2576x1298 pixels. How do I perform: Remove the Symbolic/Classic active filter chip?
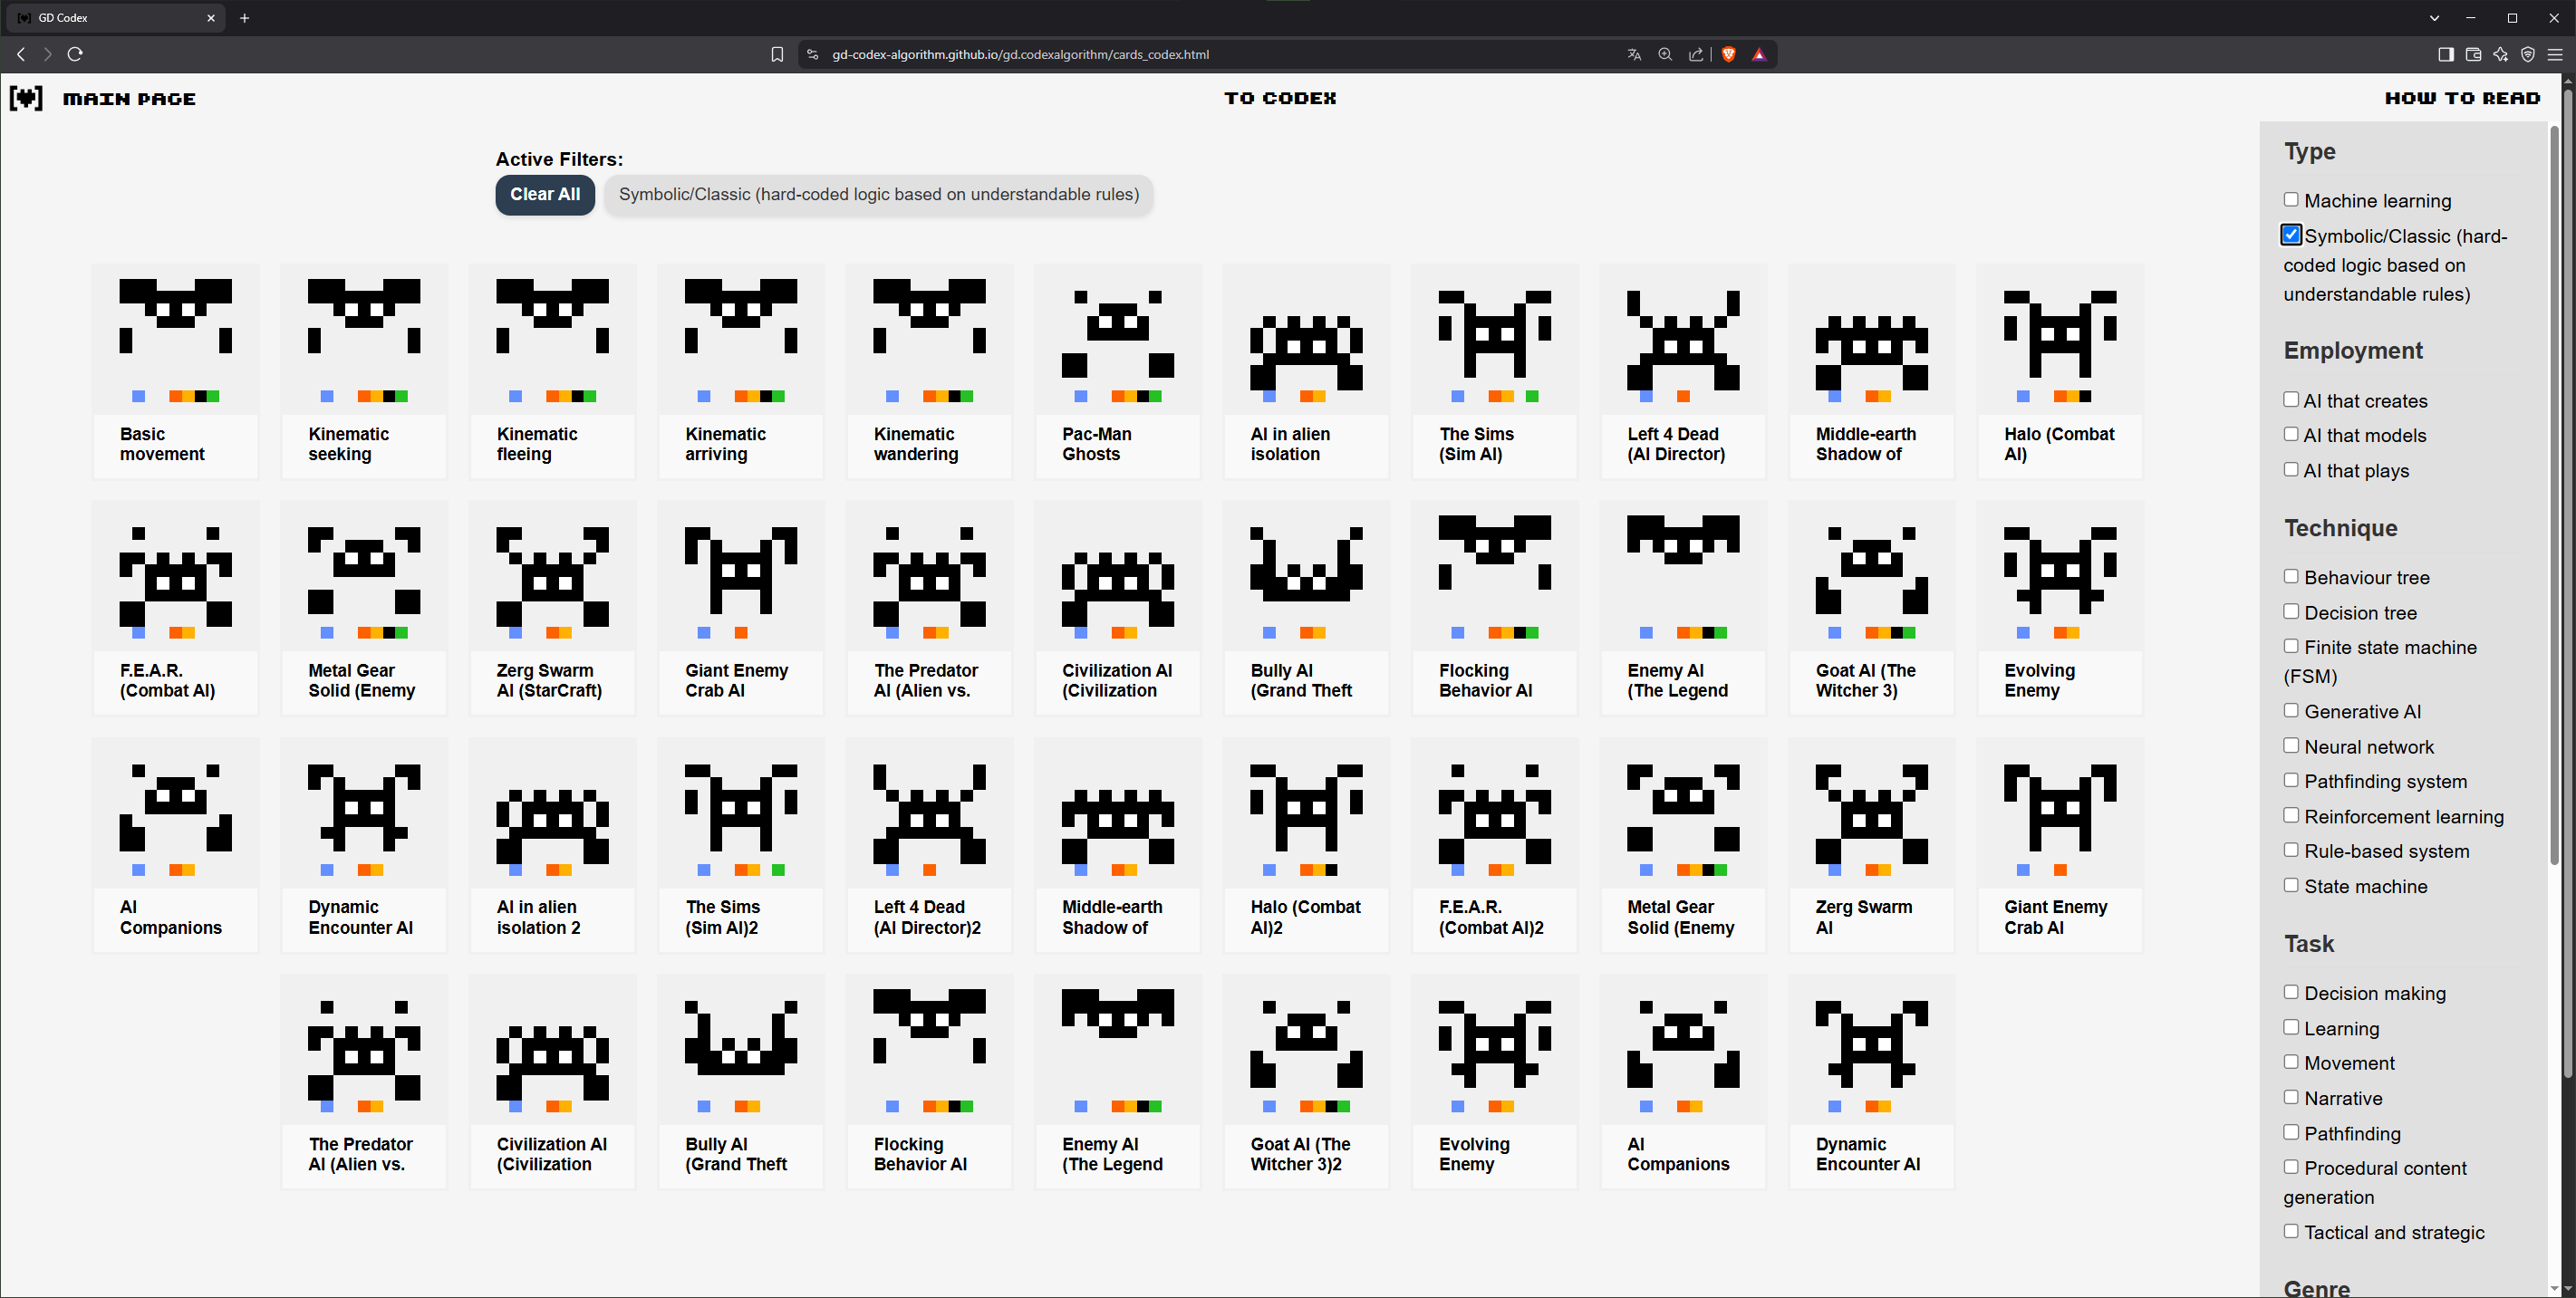[879, 195]
